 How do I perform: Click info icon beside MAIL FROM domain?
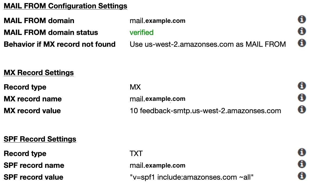click(x=302, y=19)
